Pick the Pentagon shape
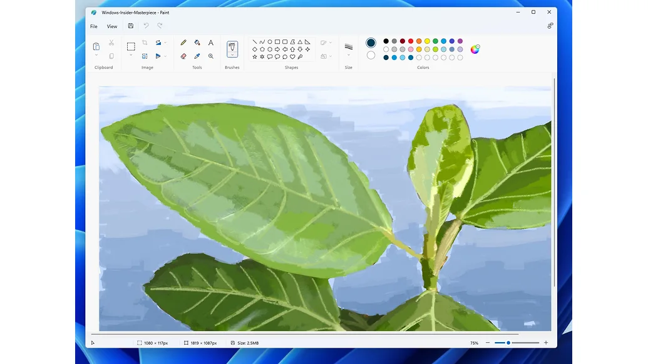Viewport: 648px width, 364px height. click(262, 49)
